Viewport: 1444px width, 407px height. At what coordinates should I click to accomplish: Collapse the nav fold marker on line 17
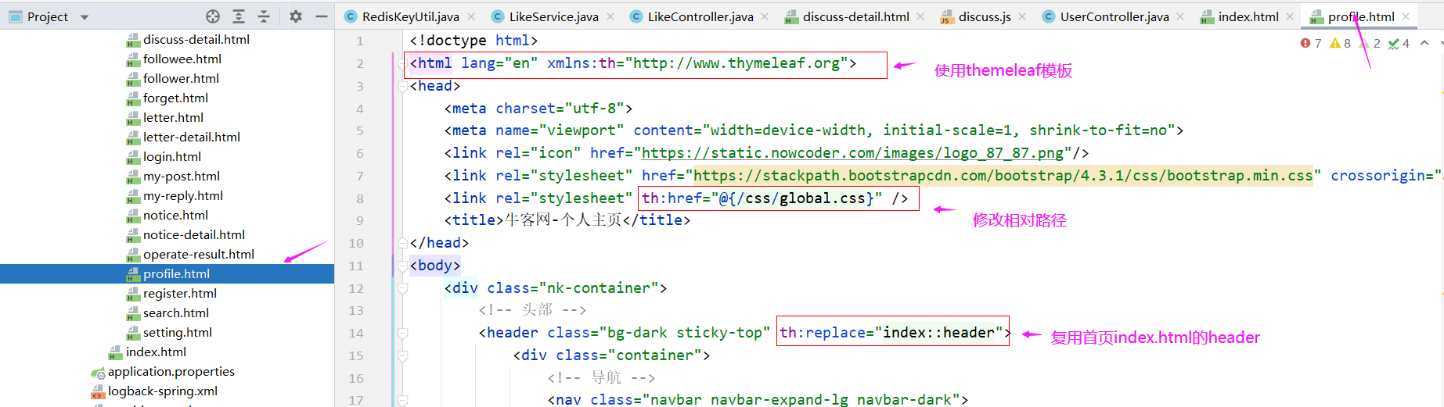(x=402, y=401)
